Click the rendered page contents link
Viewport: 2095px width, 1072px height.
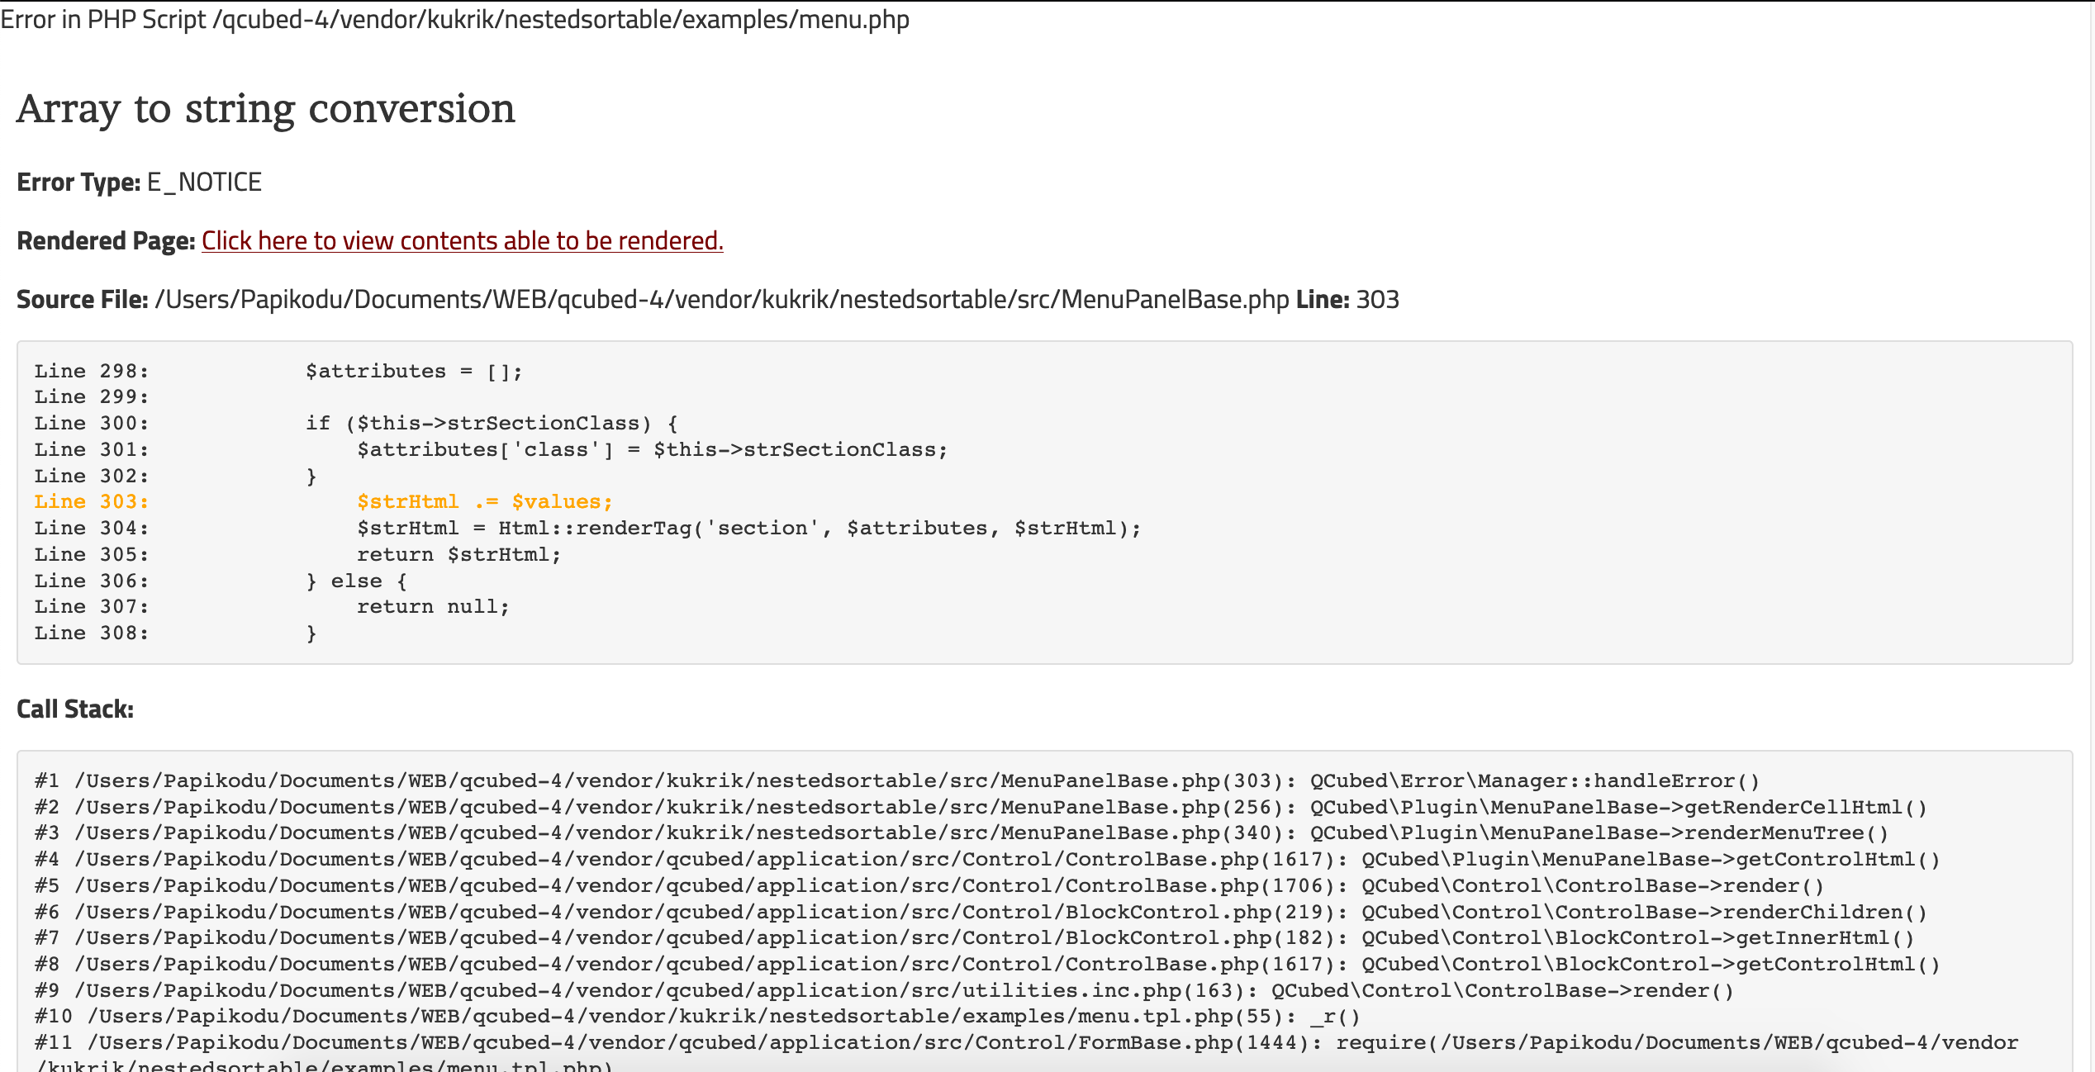[462, 240]
